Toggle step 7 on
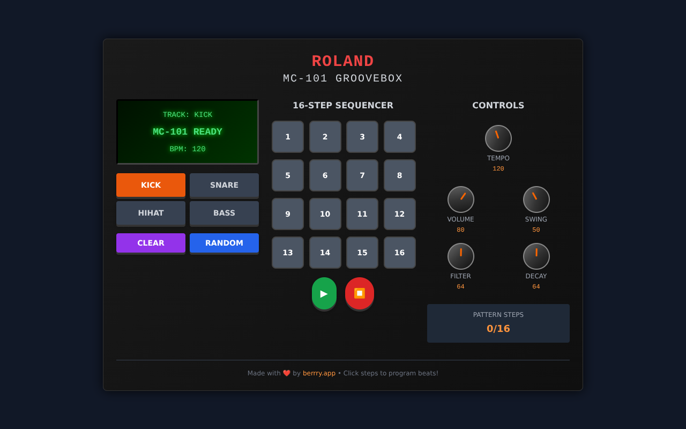This screenshot has width=686, height=429. pyautogui.click(x=362, y=175)
